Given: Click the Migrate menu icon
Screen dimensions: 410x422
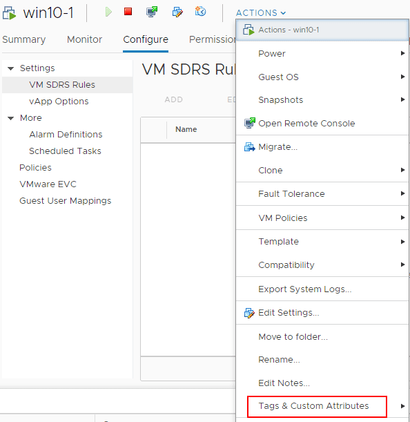Looking at the screenshot, I should pos(249,147).
